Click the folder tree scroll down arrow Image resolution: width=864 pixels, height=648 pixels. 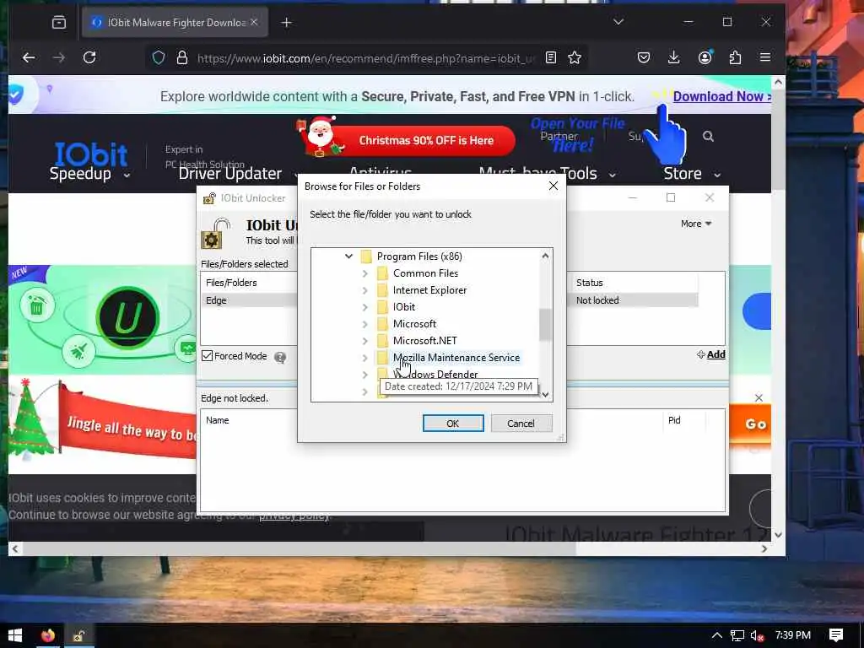(x=545, y=395)
